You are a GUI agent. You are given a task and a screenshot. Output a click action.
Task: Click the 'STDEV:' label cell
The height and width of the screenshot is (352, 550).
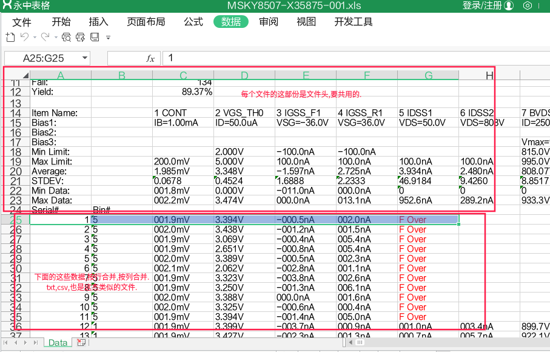pos(61,181)
